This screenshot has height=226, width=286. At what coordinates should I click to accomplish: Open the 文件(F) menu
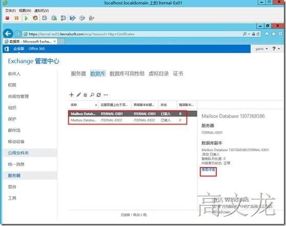click(10, 11)
